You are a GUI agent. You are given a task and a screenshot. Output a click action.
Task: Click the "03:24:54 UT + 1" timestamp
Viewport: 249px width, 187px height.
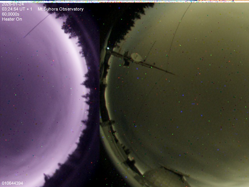(x=17, y=9)
